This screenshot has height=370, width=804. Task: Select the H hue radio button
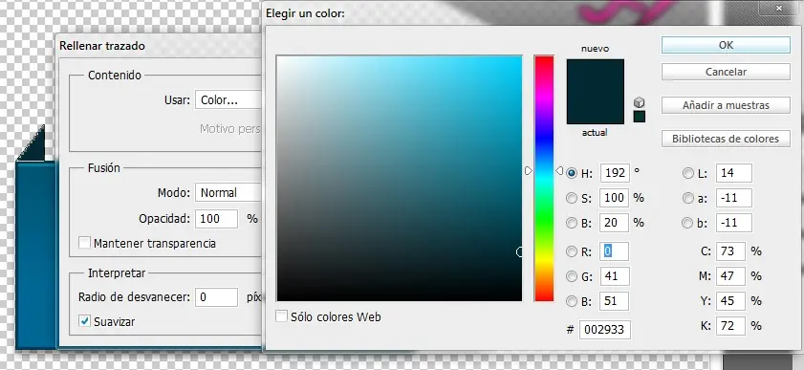tap(572, 173)
